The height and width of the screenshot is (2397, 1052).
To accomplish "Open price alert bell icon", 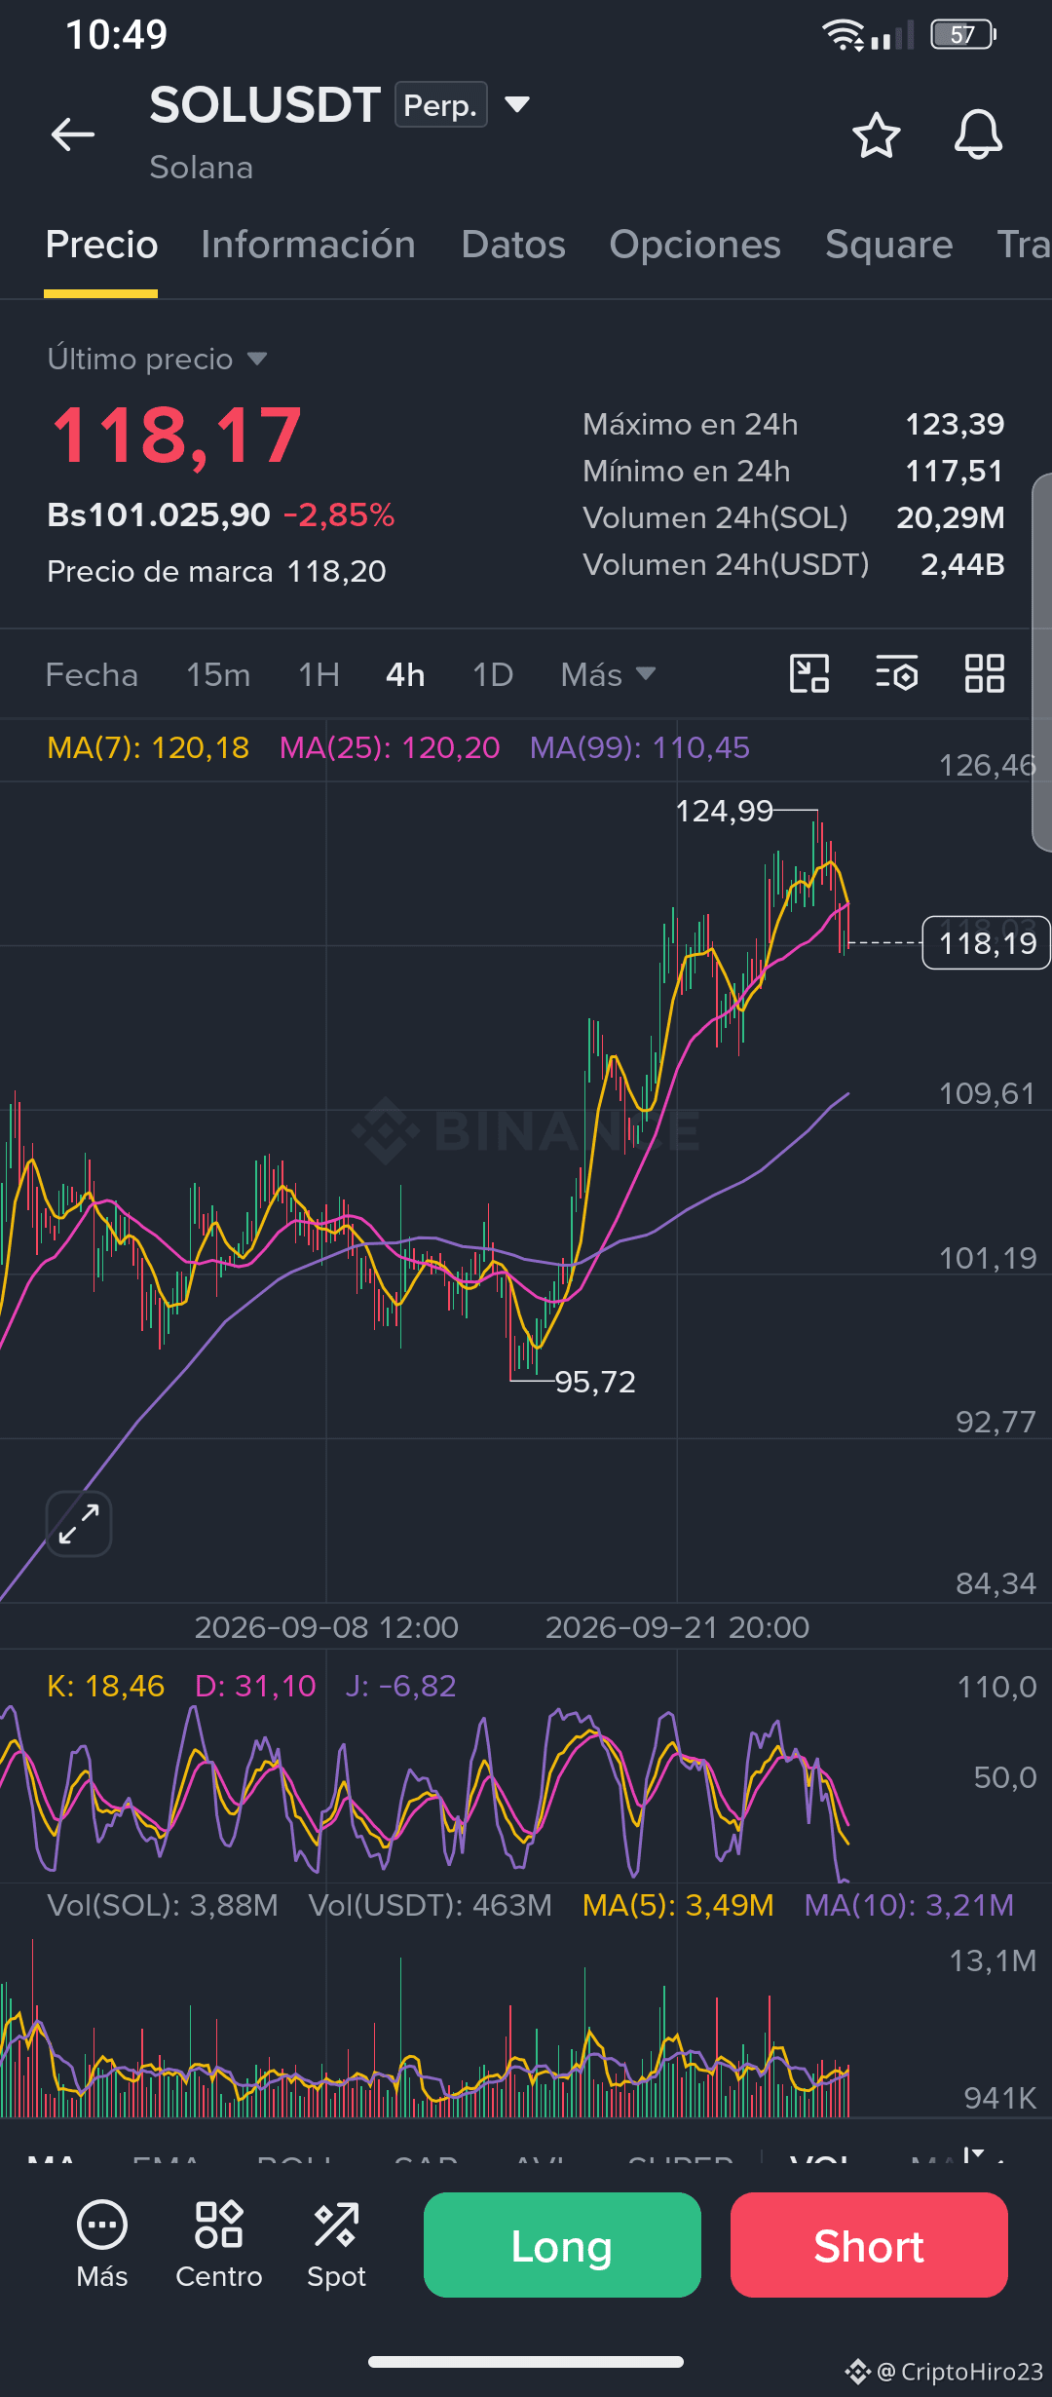I will click(978, 134).
